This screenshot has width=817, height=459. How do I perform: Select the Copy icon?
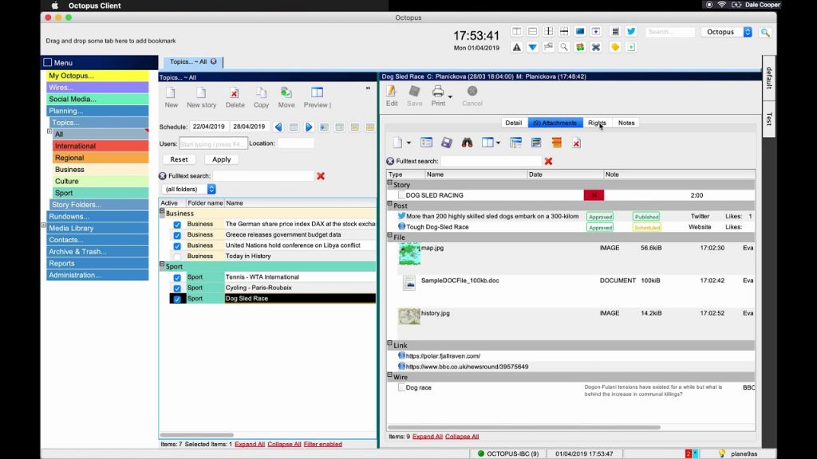(x=262, y=97)
